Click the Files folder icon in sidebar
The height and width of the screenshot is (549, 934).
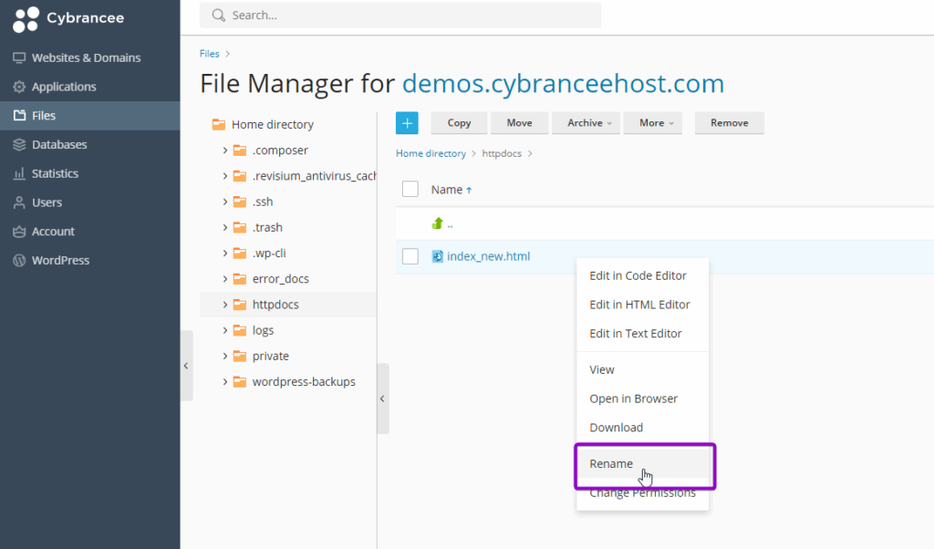(x=19, y=116)
